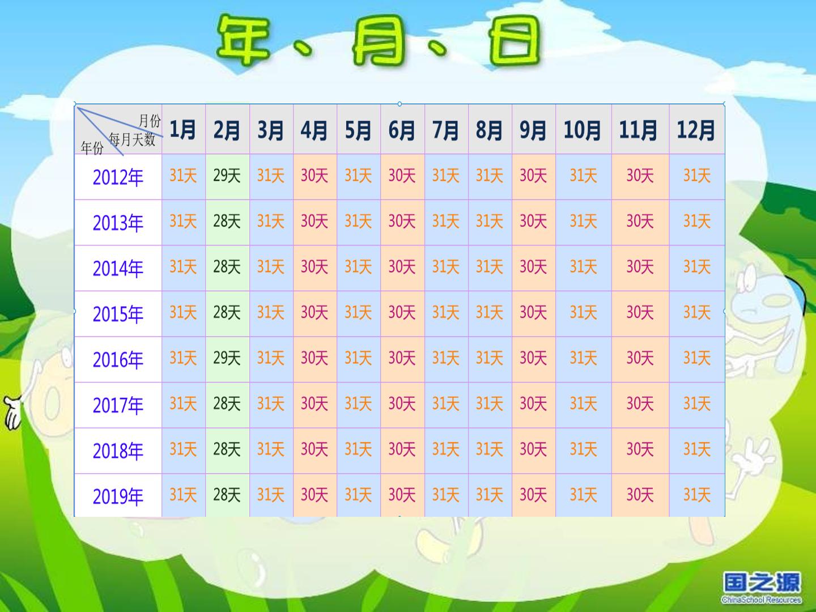This screenshot has width=816, height=612.
Task: Select 30天 in the 2012年 4月 cell
Action: (x=314, y=175)
